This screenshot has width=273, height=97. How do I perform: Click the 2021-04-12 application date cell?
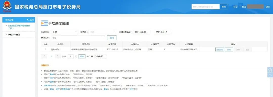(112, 49)
